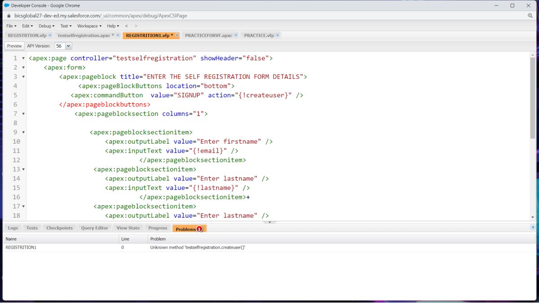The height and width of the screenshot is (303, 539).
Task: Fold the apex:pageblock at line 3
Action: tap(23, 77)
